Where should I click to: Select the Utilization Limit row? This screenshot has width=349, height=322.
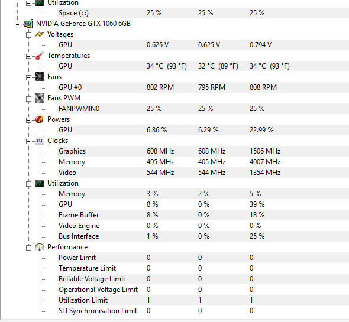coord(203,300)
